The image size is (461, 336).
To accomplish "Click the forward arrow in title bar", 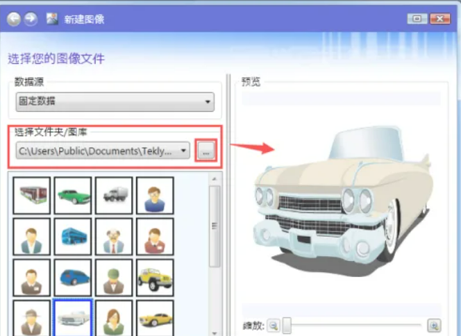I will (31, 19).
